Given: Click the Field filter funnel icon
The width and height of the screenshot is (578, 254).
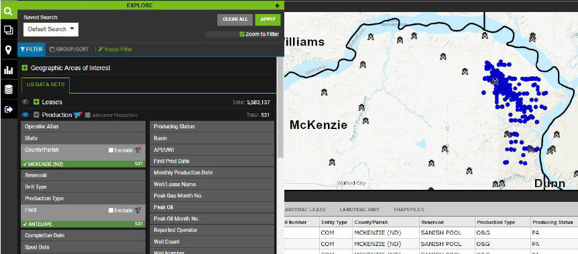Looking at the screenshot, I should [x=138, y=211].
